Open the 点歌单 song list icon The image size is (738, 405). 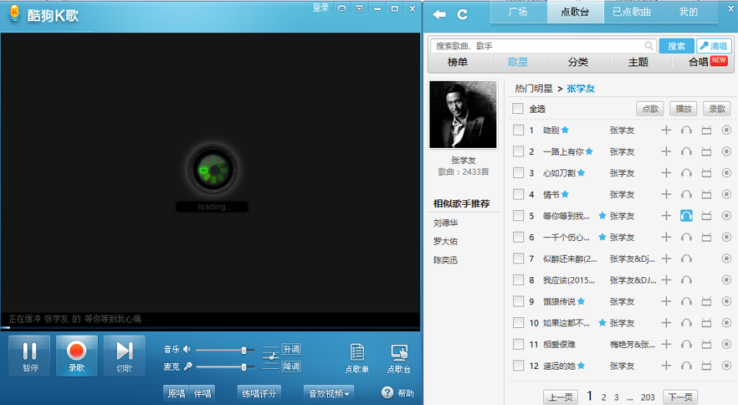[x=356, y=358]
